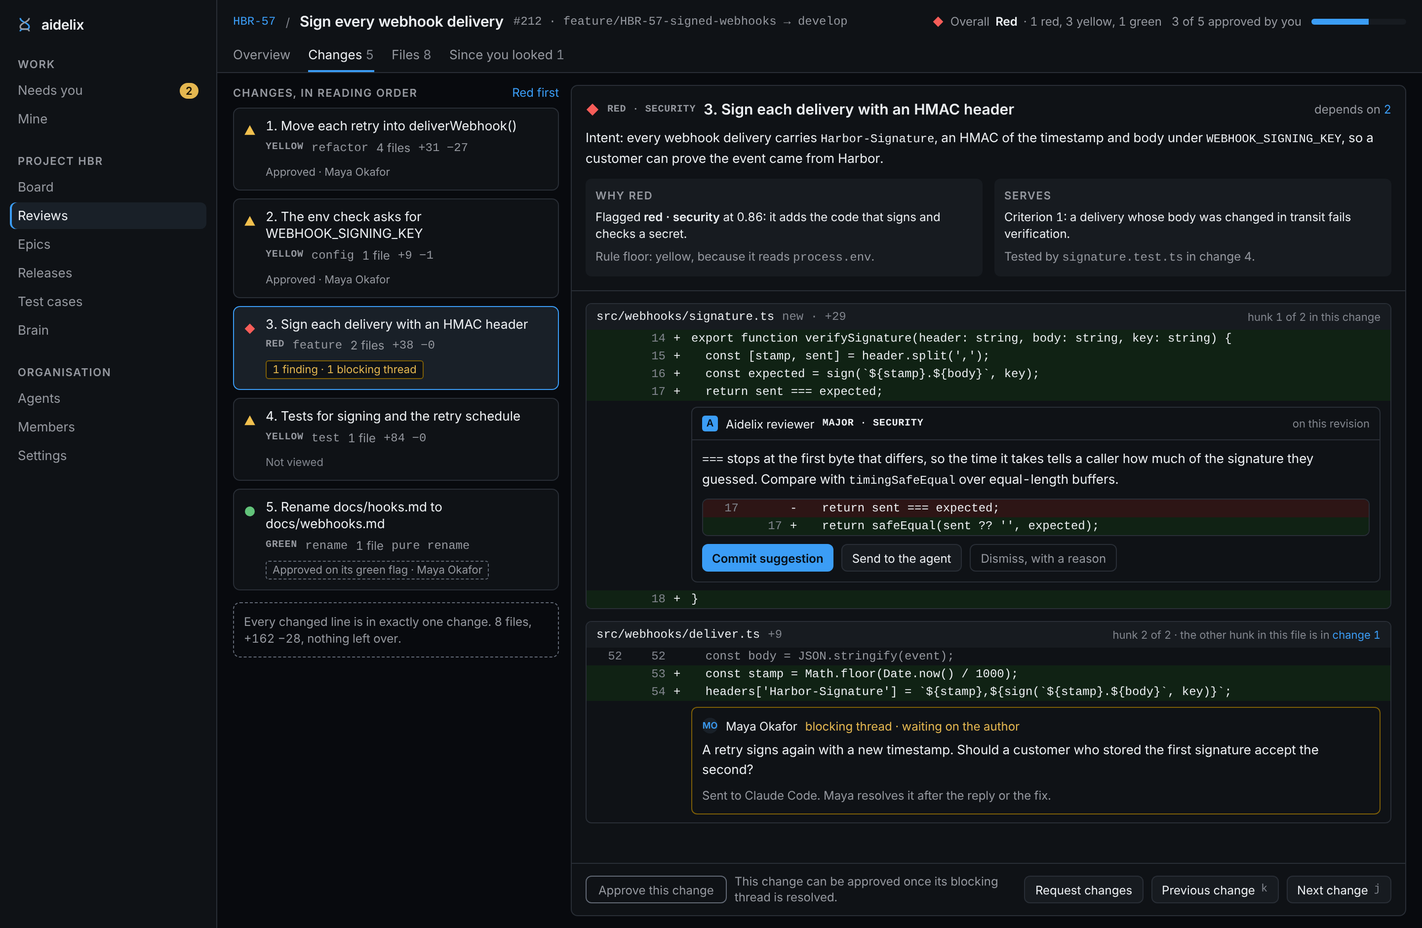This screenshot has width=1422, height=928.
Task: Open Mine in sidebar
Action: 108,119
